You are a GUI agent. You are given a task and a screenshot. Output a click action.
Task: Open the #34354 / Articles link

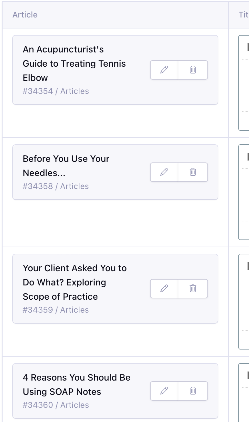tap(55, 91)
